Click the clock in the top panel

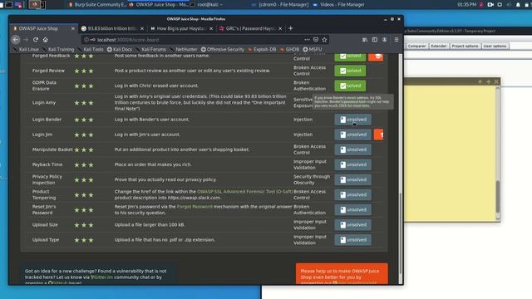(x=466, y=5)
